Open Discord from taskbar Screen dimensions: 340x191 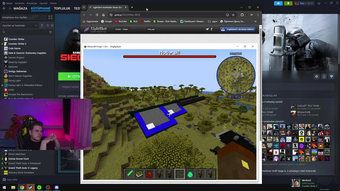point(57,188)
